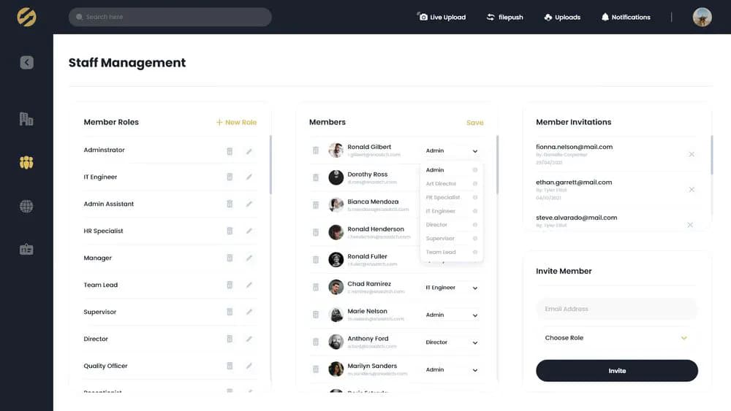Focus the Email Address input field
731x411 pixels.
(x=616, y=309)
